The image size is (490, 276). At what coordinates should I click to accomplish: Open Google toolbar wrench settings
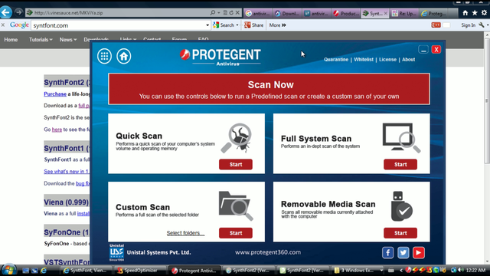(x=482, y=25)
